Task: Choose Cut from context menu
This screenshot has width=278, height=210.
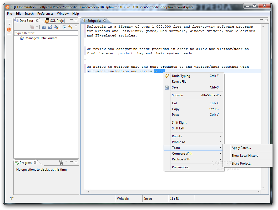Action: click(x=194, y=103)
